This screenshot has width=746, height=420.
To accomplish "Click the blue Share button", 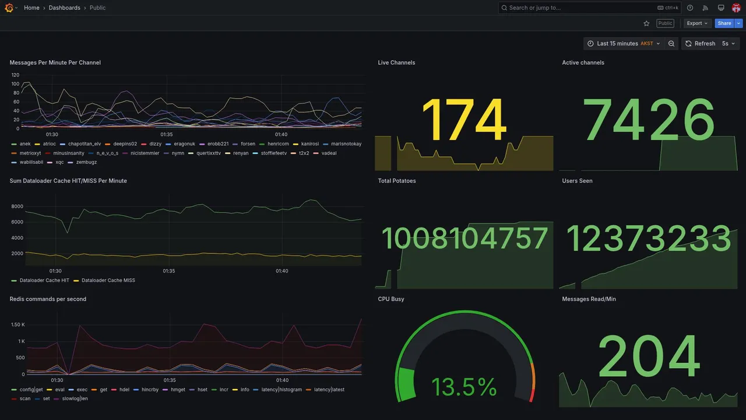I will (724, 23).
